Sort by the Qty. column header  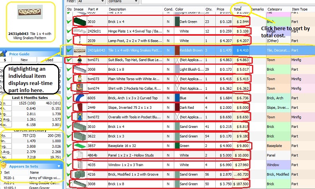pyautogui.click(x=209, y=9)
